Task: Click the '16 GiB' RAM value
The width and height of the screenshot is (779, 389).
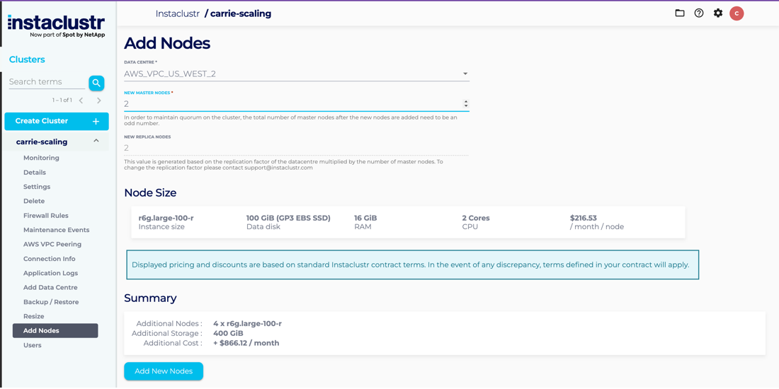Action: coord(365,218)
